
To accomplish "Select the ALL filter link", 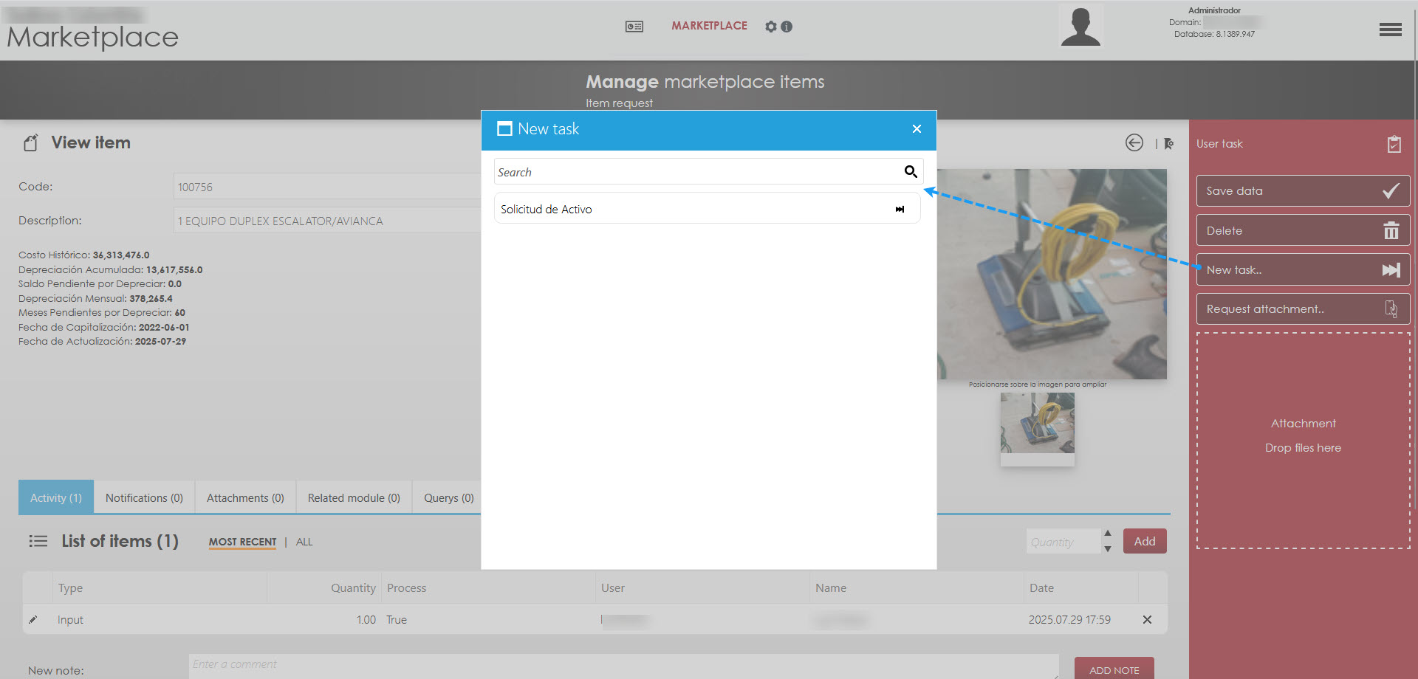I will [x=304, y=542].
